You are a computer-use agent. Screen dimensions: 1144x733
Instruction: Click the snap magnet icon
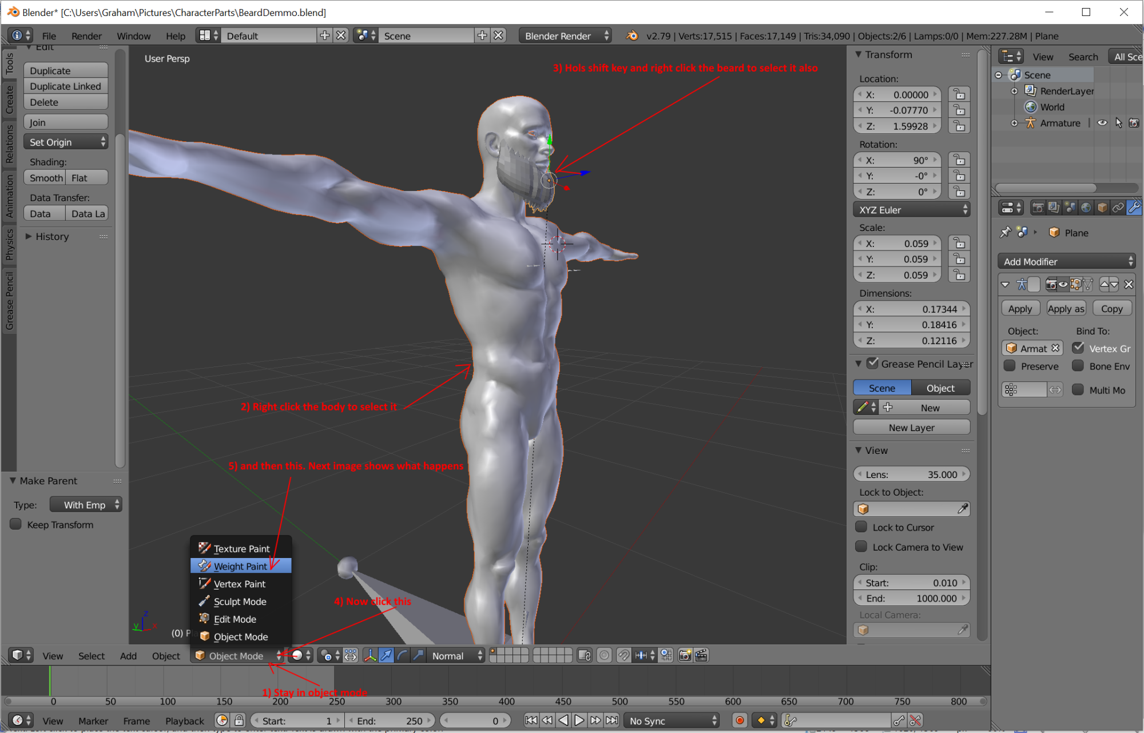(624, 656)
